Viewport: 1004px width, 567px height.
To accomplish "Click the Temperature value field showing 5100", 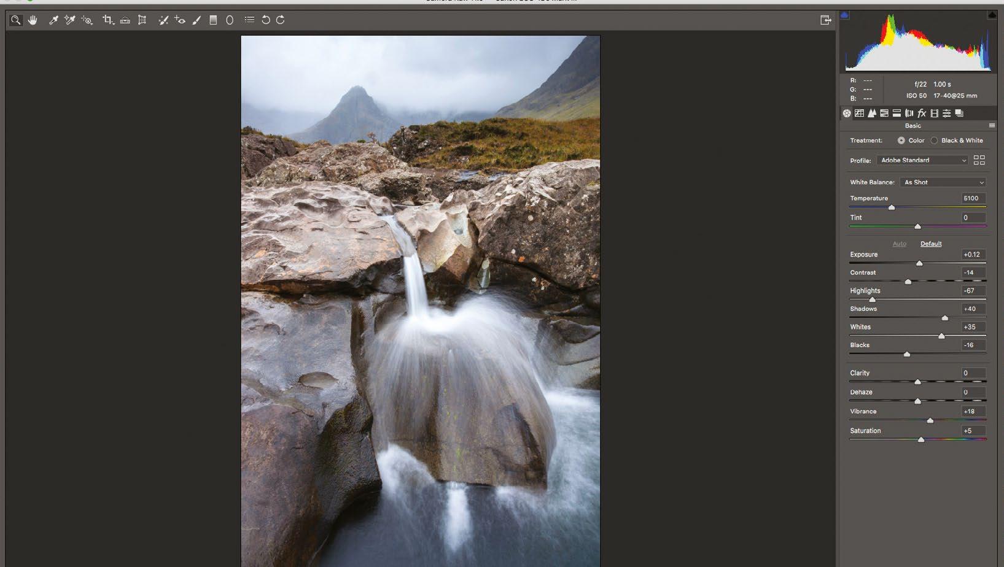I will (x=974, y=198).
